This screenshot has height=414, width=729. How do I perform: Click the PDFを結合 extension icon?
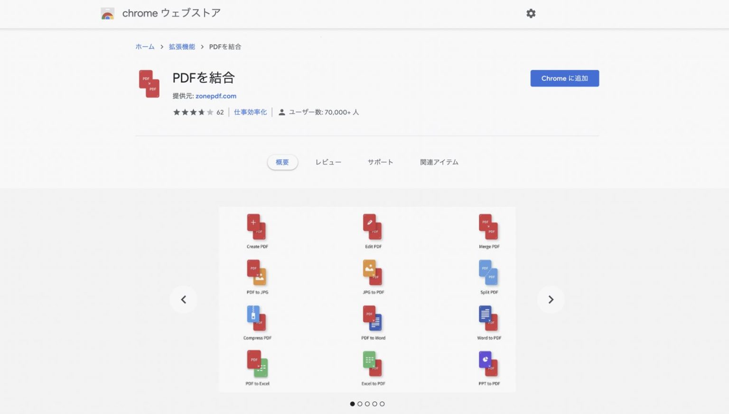[149, 84]
